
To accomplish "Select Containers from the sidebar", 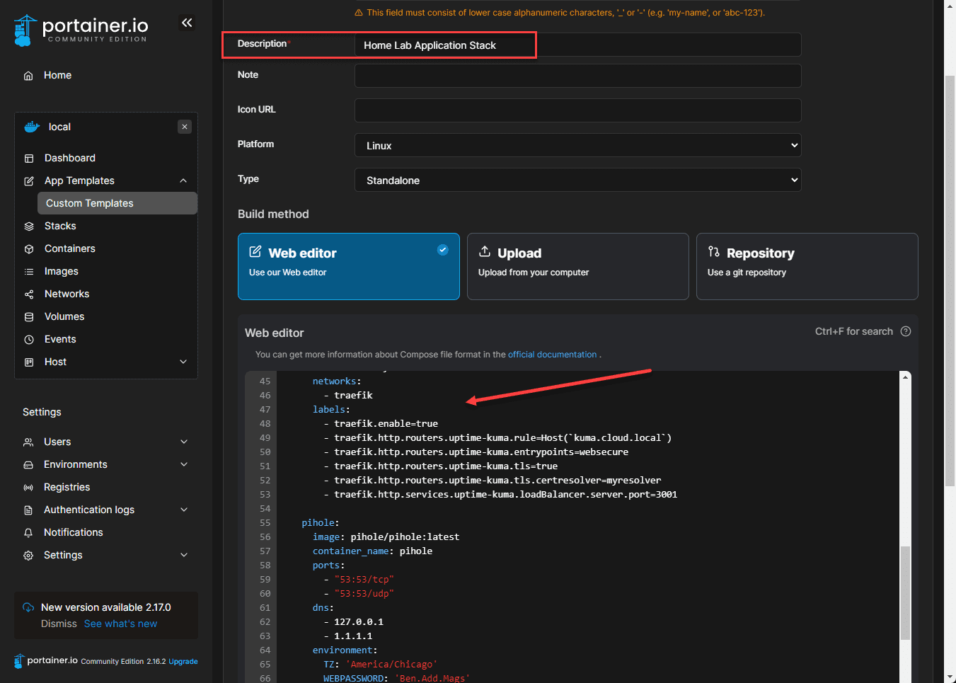I will tap(70, 248).
